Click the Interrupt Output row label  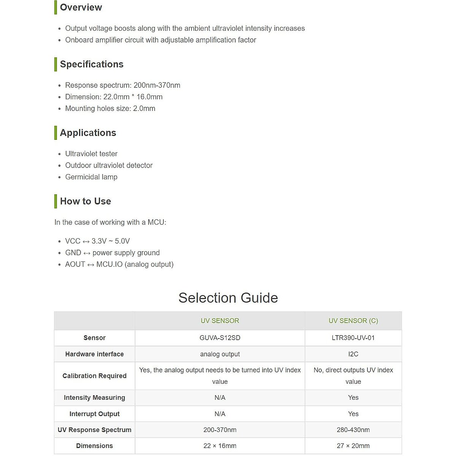(94, 414)
